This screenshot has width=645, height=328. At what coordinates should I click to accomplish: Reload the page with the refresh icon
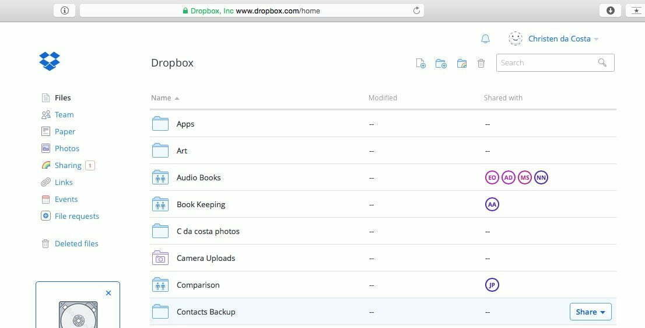[x=416, y=11]
